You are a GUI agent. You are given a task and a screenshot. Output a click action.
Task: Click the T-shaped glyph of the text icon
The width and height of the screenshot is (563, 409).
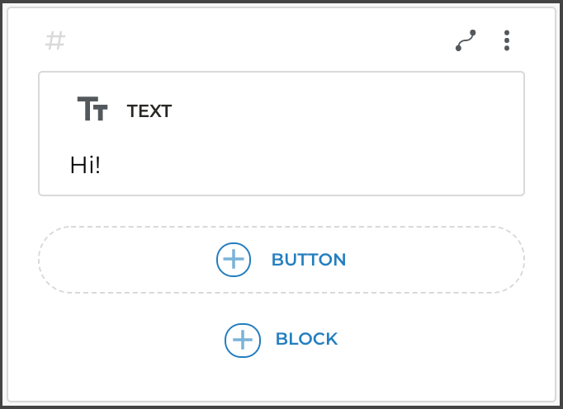pos(88,107)
